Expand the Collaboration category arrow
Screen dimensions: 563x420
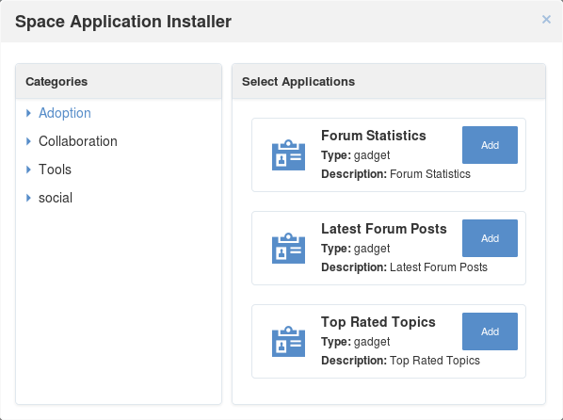pyautogui.click(x=29, y=141)
